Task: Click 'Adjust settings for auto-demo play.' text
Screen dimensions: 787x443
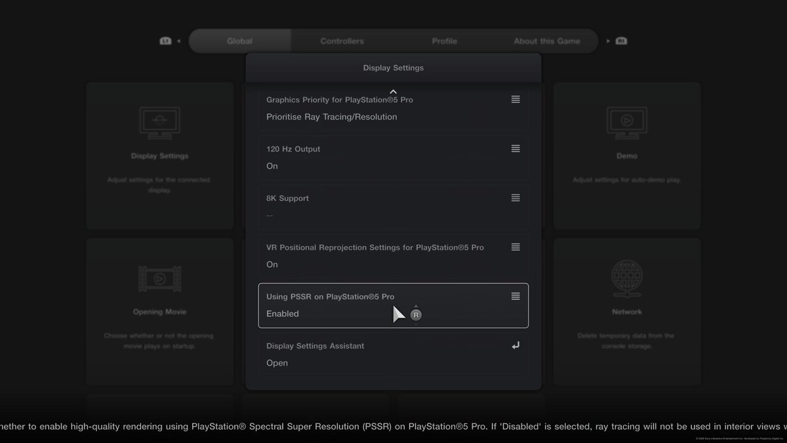Action: pyautogui.click(x=626, y=180)
